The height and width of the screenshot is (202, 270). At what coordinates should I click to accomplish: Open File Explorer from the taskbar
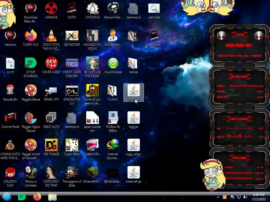point(52,197)
